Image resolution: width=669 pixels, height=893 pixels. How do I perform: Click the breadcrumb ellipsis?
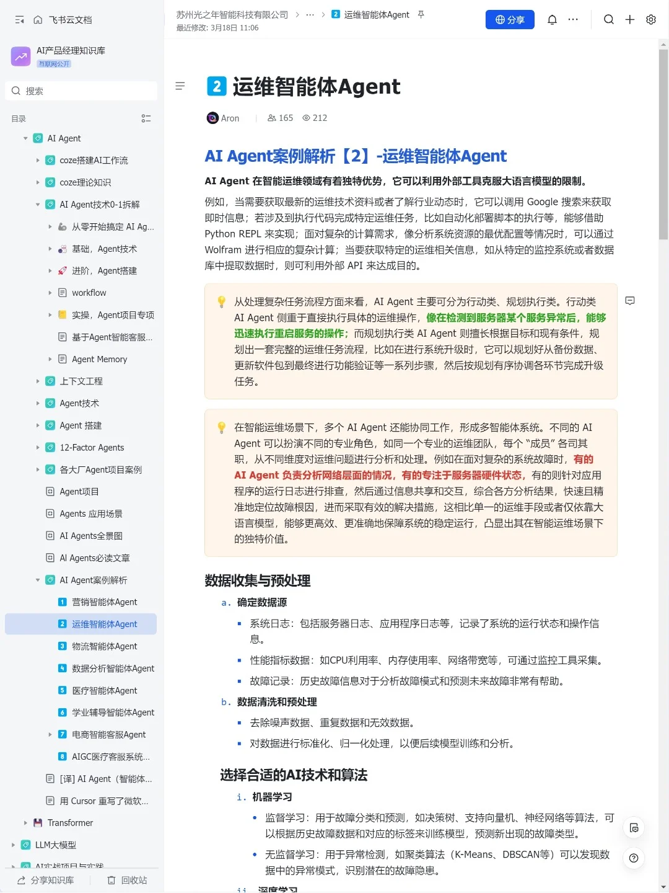point(310,15)
